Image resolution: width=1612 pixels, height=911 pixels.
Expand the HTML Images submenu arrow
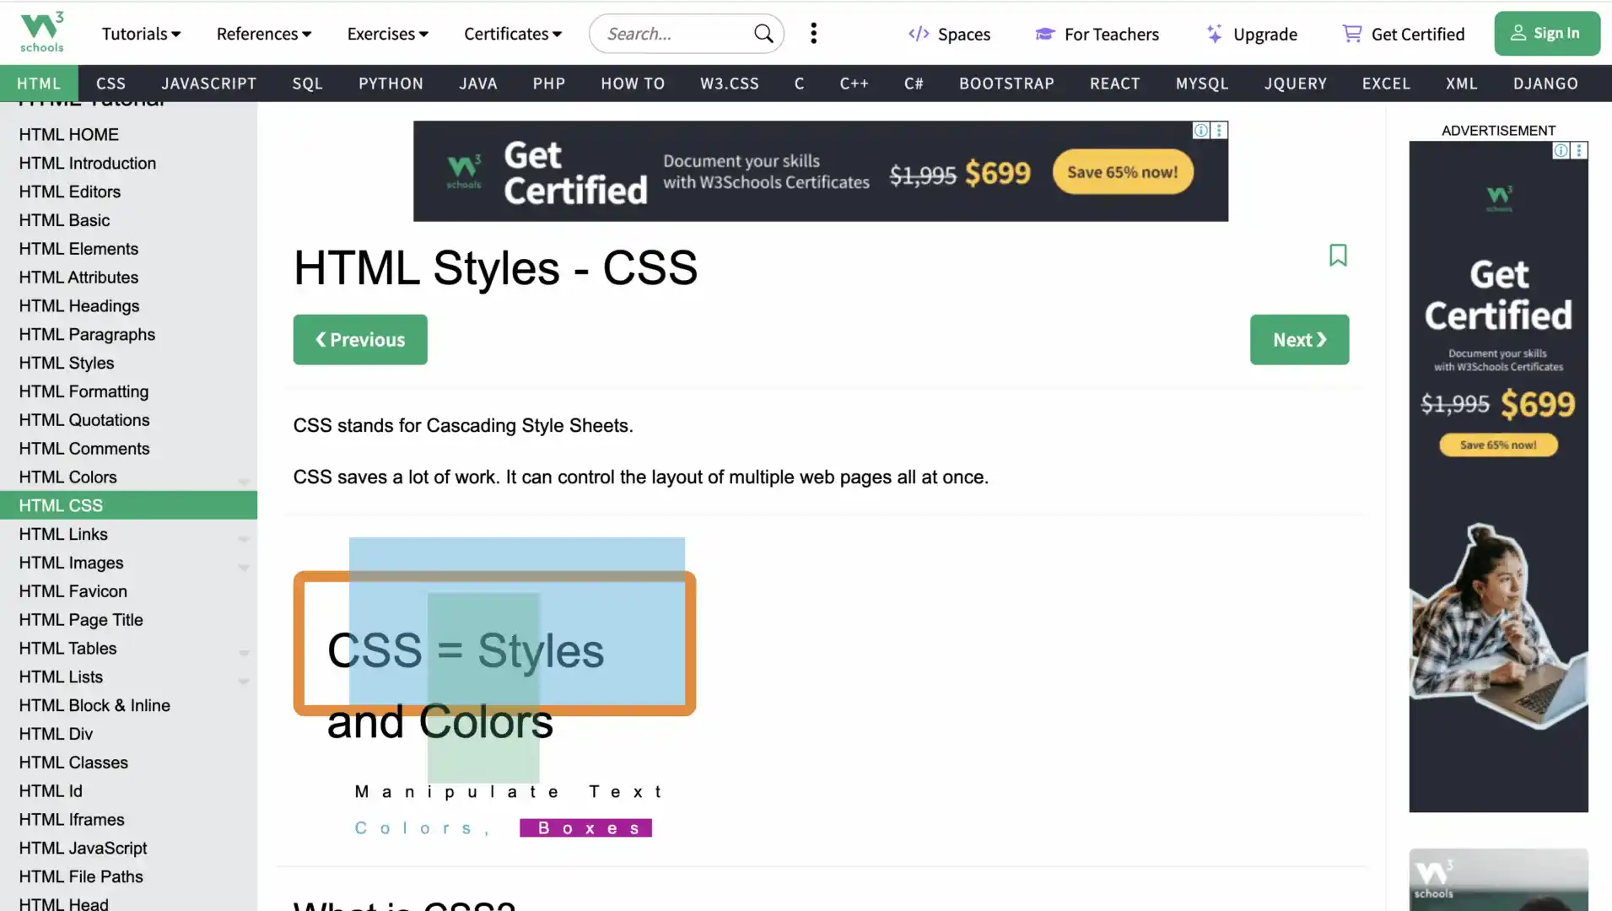coord(243,567)
